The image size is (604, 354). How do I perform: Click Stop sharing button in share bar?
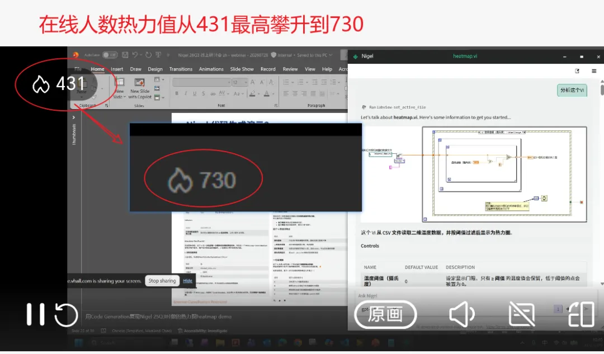coord(162,281)
